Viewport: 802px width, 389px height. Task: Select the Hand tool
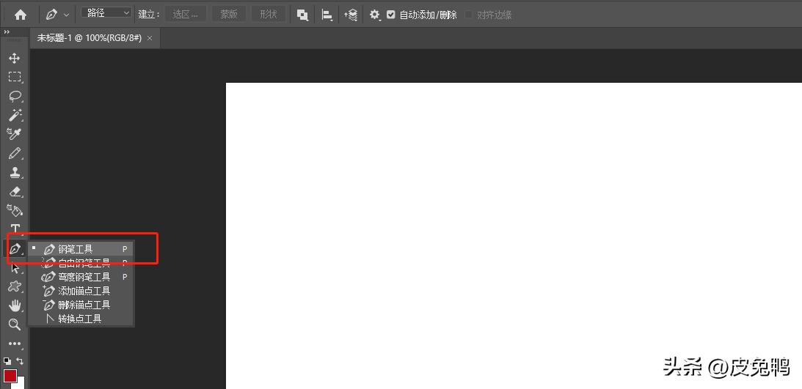[x=15, y=305]
